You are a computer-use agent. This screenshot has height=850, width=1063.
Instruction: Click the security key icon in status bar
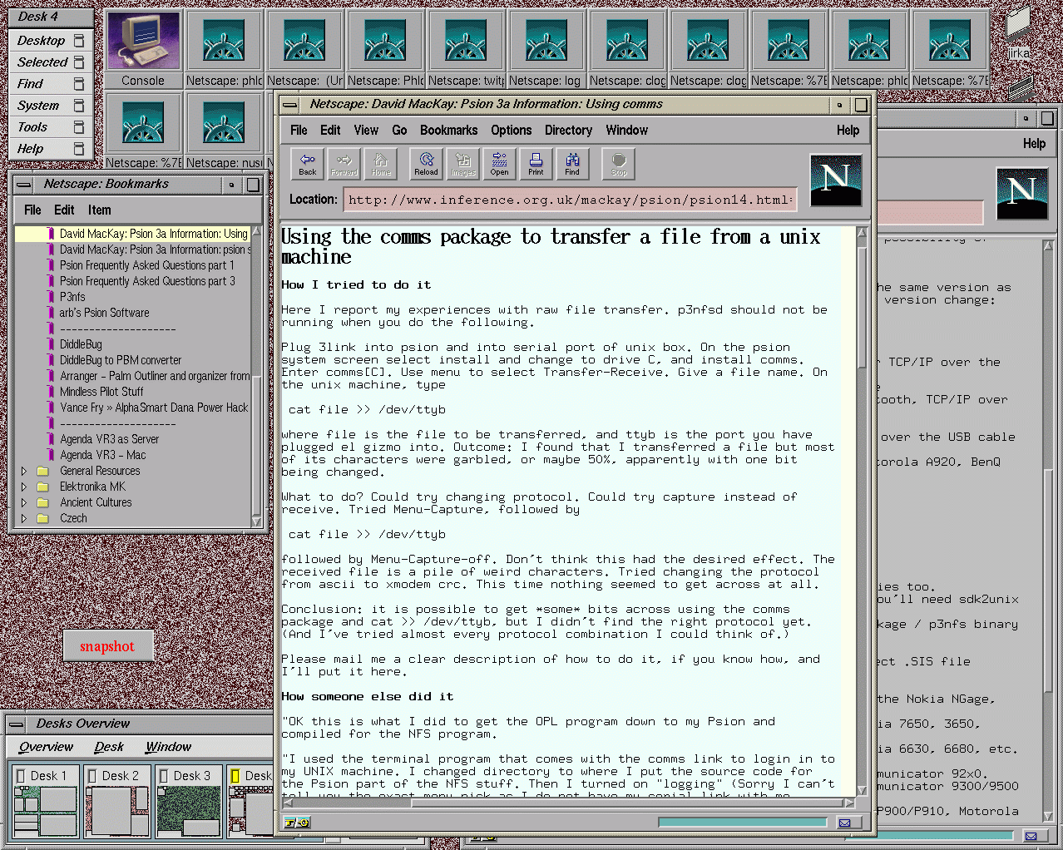click(297, 823)
